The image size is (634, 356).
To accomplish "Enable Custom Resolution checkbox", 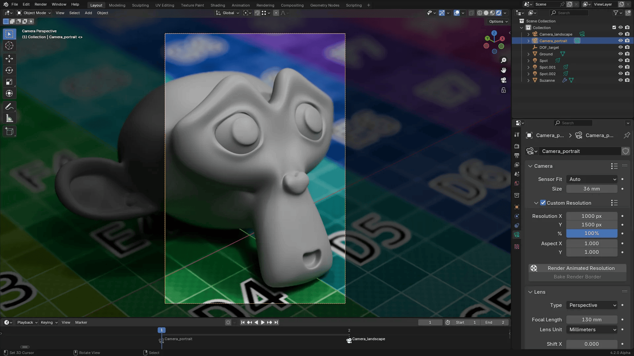I will tap(543, 203).
